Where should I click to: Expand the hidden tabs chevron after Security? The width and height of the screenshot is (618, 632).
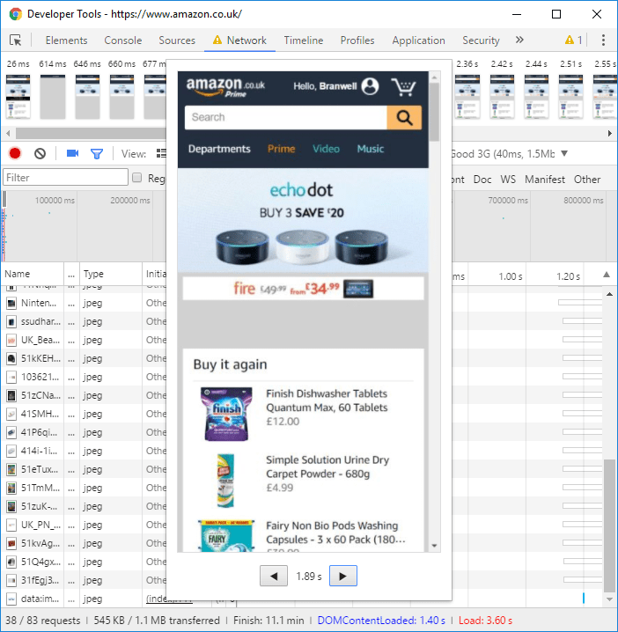[519, 40]
